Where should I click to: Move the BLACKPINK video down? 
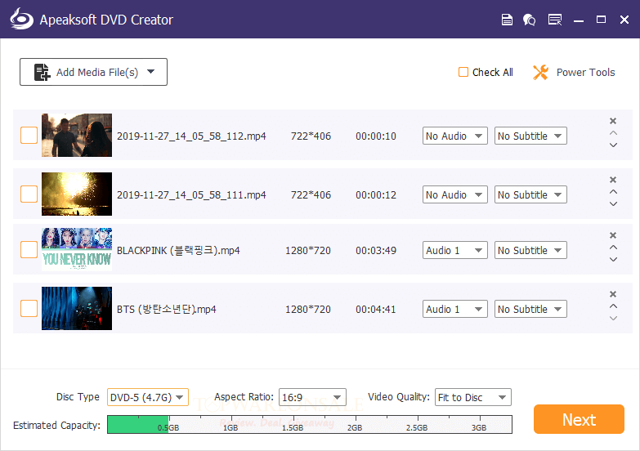pyautogui.click(x=613, y=259)
